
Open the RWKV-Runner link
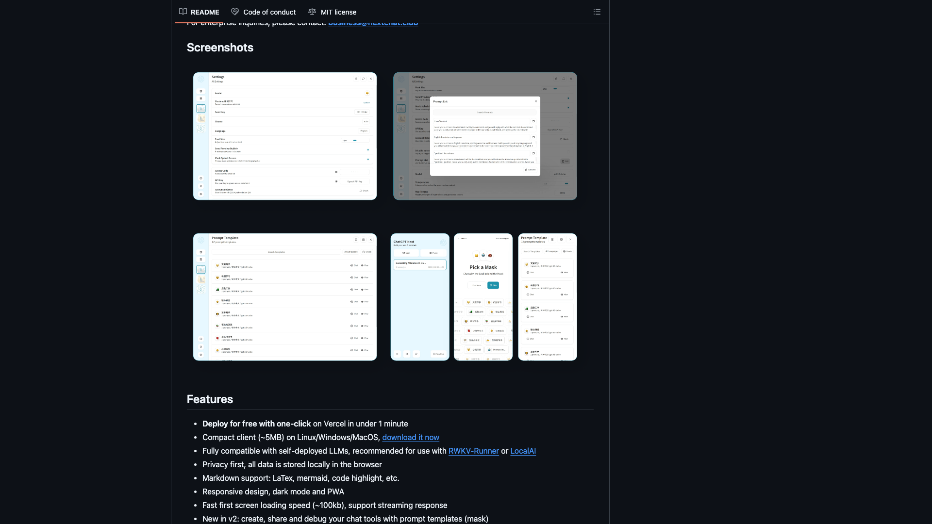click(x=473, y=451)
